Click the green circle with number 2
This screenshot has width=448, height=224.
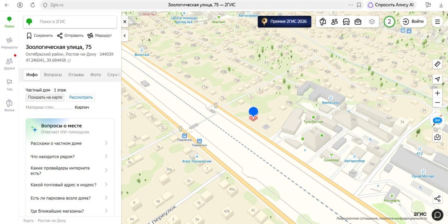[389, 22]
